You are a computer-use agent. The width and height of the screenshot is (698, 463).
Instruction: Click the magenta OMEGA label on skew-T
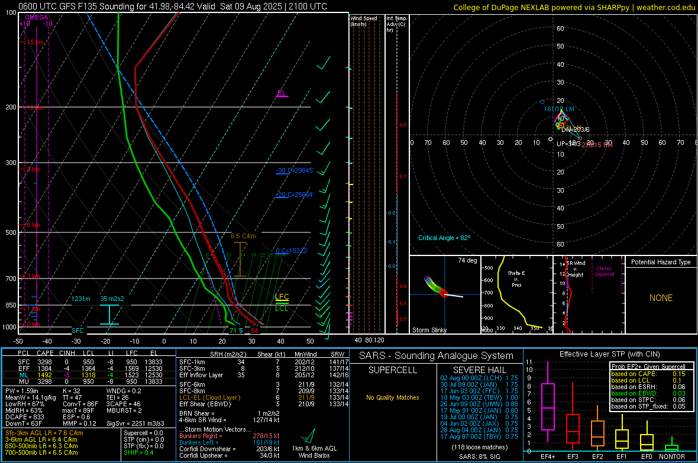coord(36,17)
